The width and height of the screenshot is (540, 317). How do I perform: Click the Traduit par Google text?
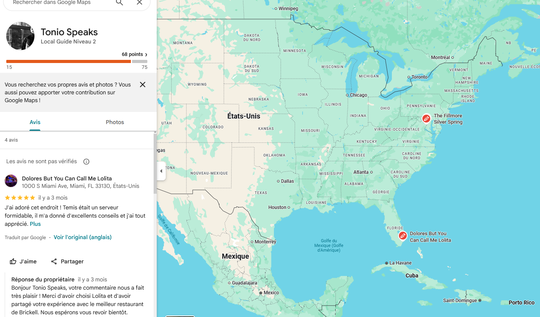click(x=25, y=238)
